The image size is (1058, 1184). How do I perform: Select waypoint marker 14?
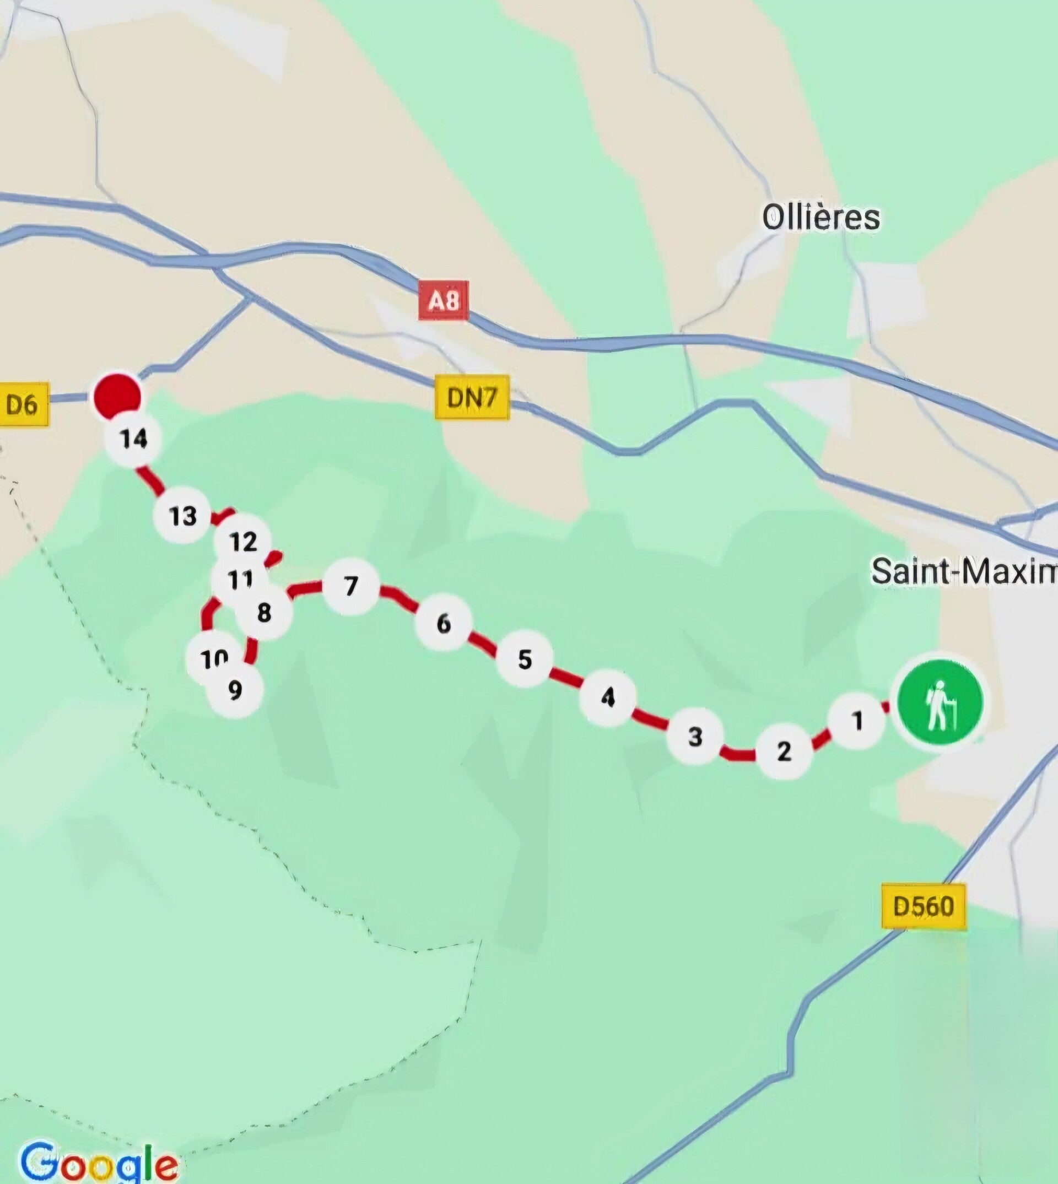point(133,438)
